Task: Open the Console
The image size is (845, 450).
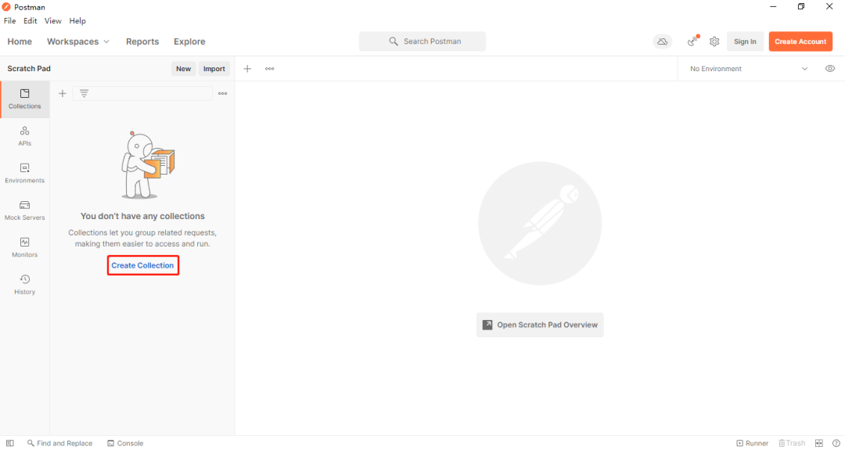Action: 125,443
